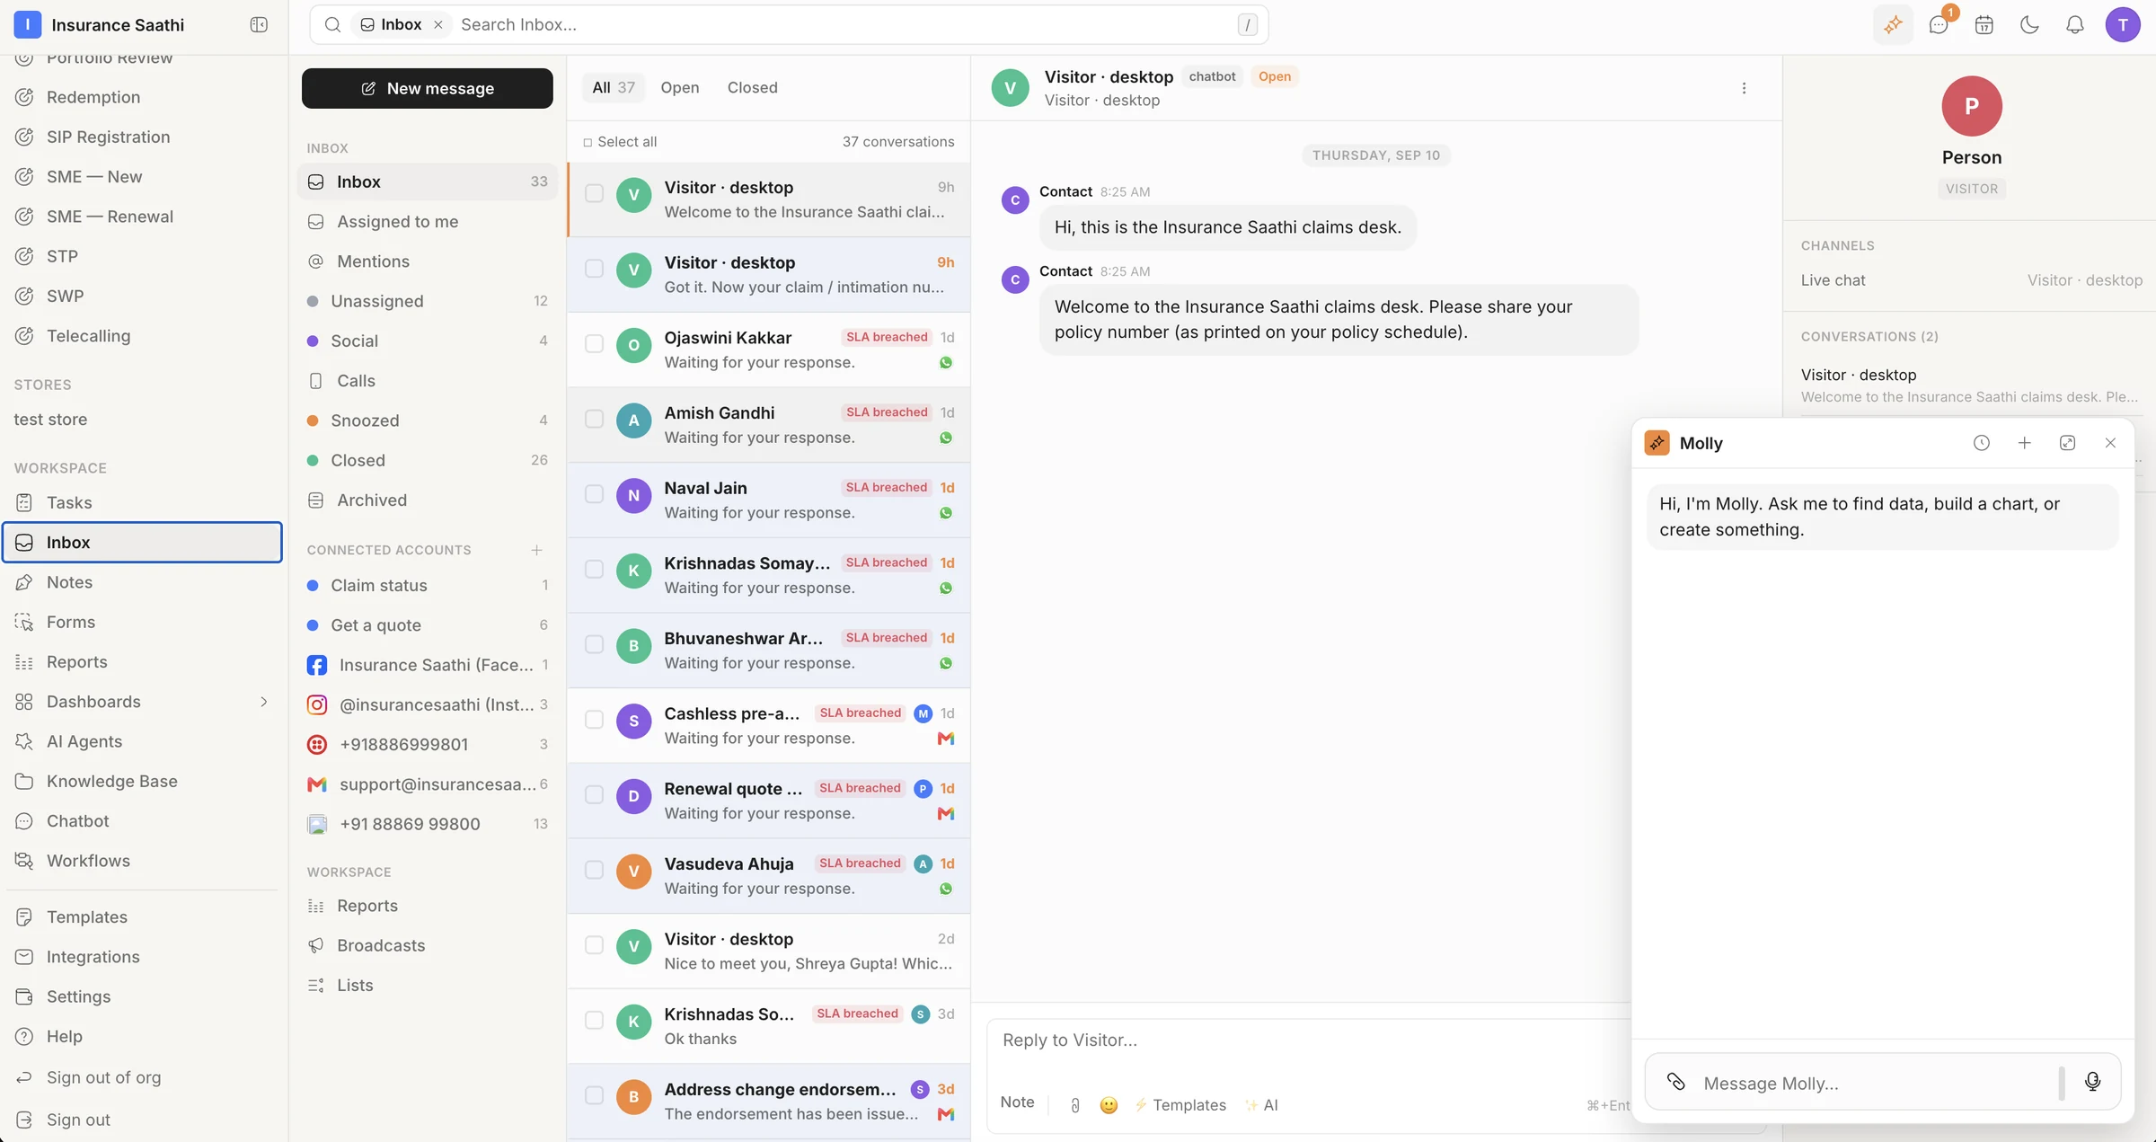This screenshot has height=1142, width=2156.
Task: Use AI in reply toolbar
Action: tap(1261, 1105)
